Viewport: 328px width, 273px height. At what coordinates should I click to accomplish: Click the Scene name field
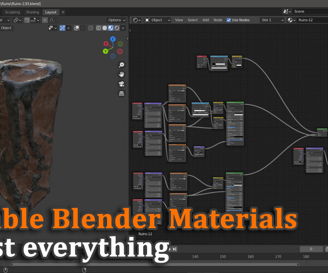(310, 11)
